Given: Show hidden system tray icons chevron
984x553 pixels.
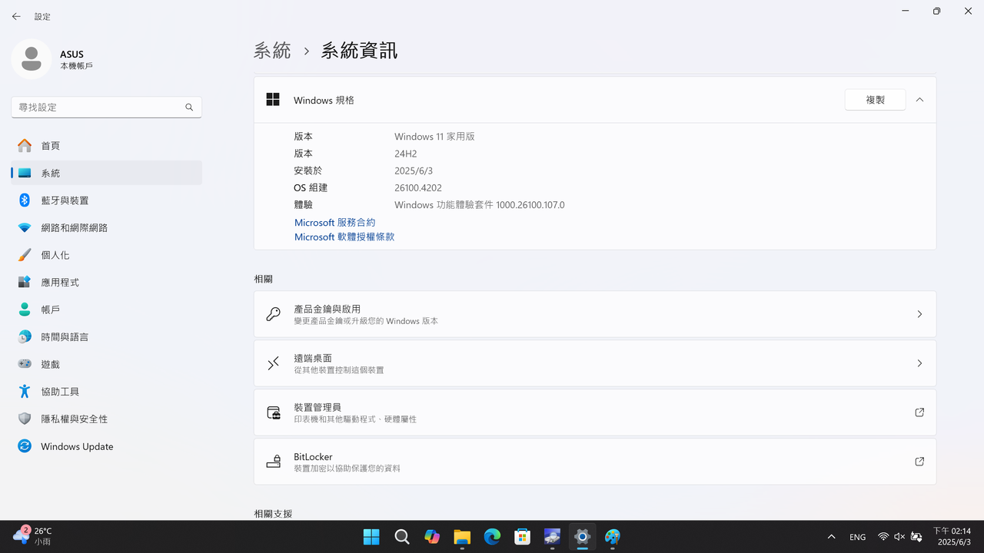Looking at the screenshot, I should tap(831, 537).
